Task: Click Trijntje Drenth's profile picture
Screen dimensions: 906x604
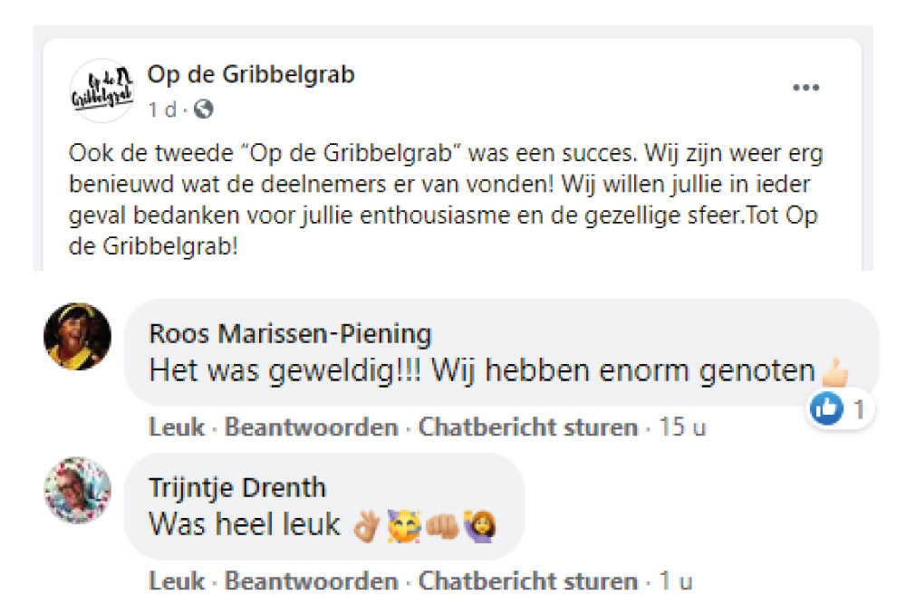Action: (78, 490)
